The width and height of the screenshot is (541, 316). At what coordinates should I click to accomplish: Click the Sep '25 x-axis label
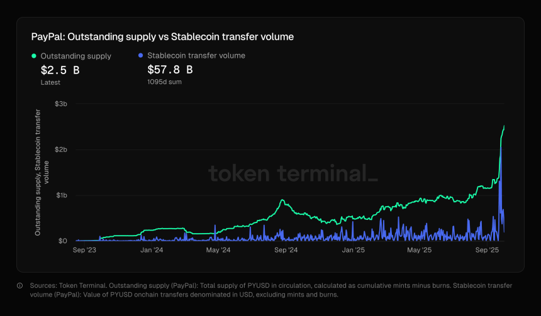tap(488, 250)
